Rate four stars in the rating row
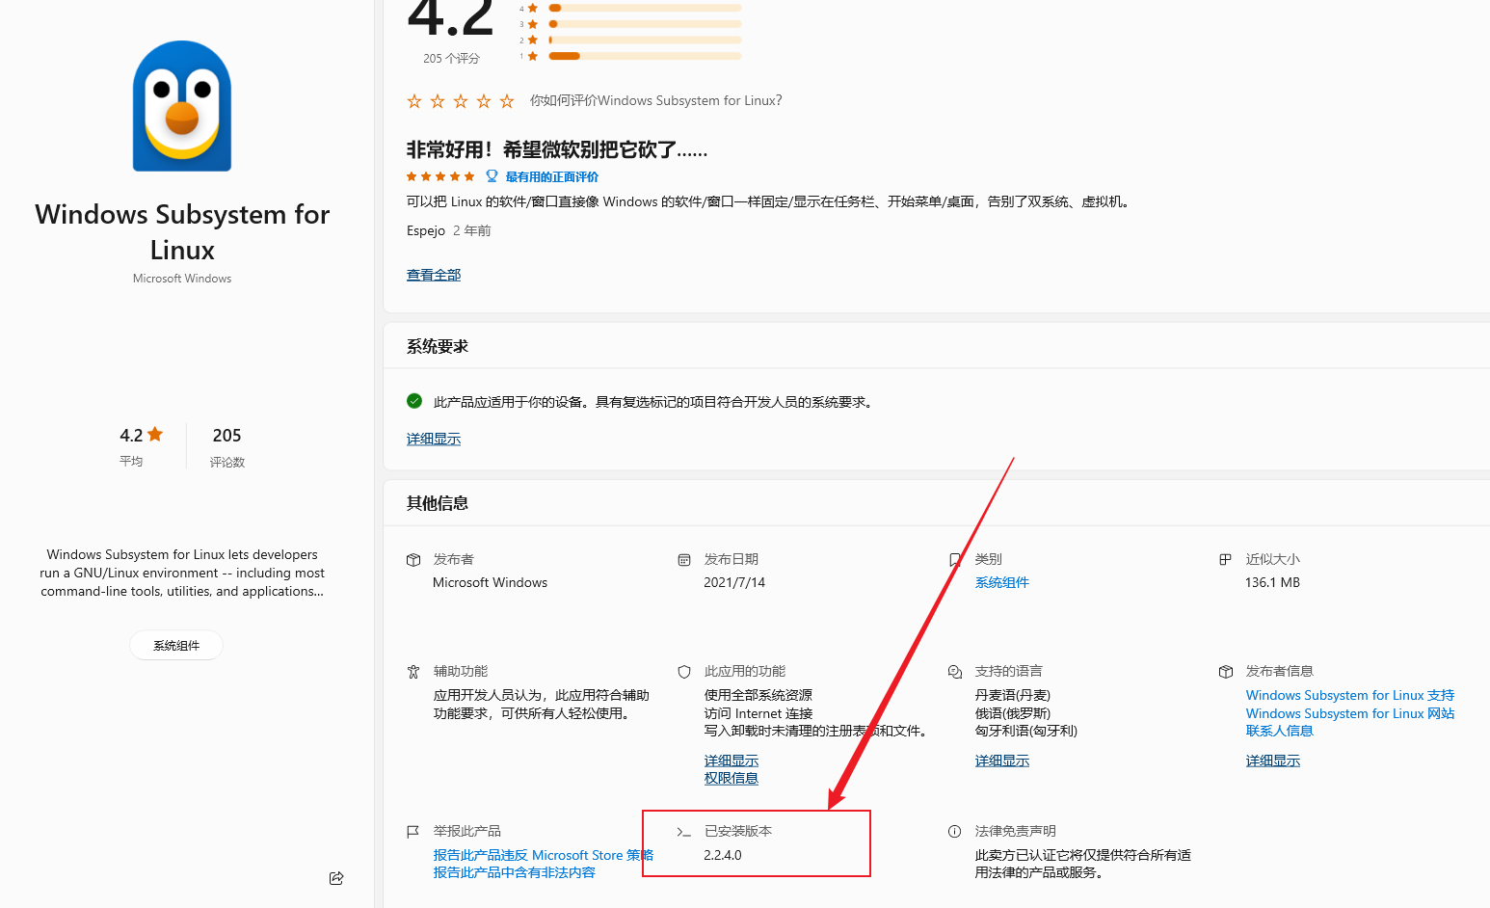Viewport: 1490px width, 908px height. [x=484, y=101]
